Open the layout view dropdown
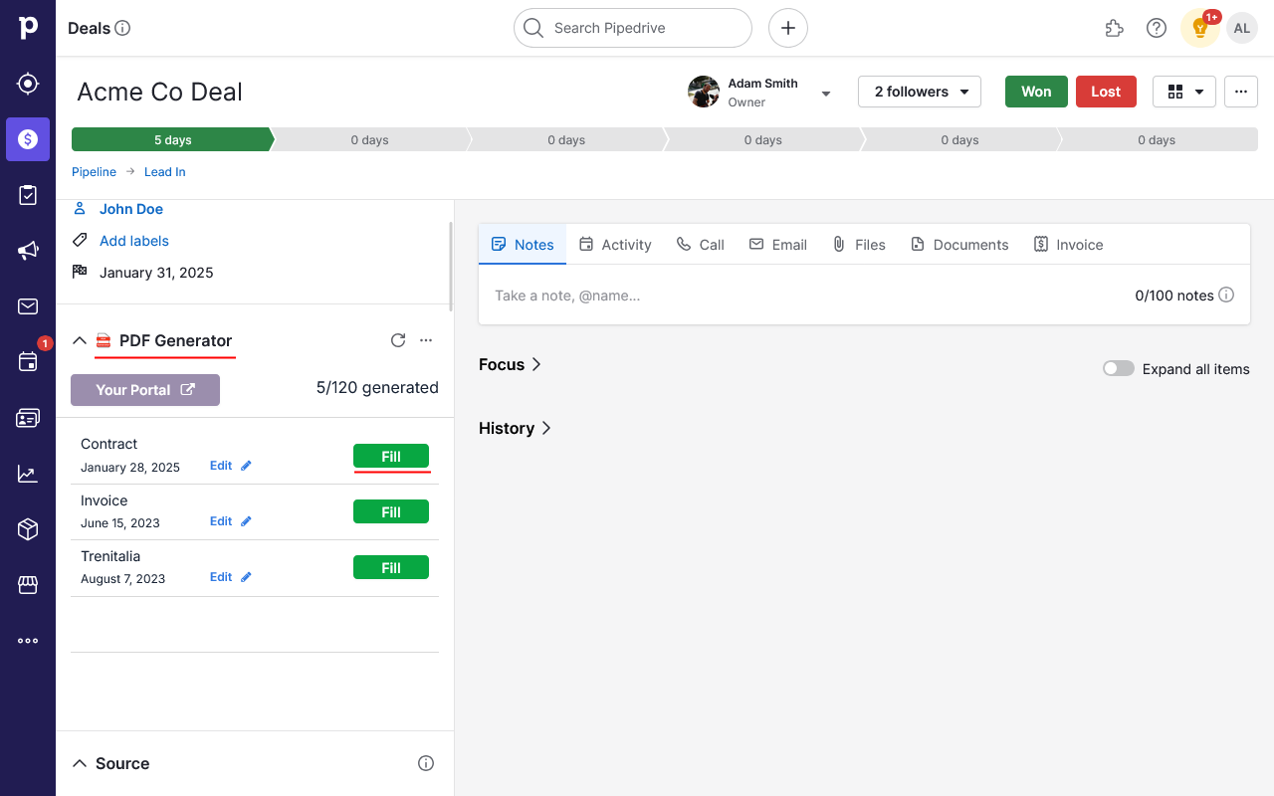The width and height of the screenshot is (1274, 796). [1184, 92]
